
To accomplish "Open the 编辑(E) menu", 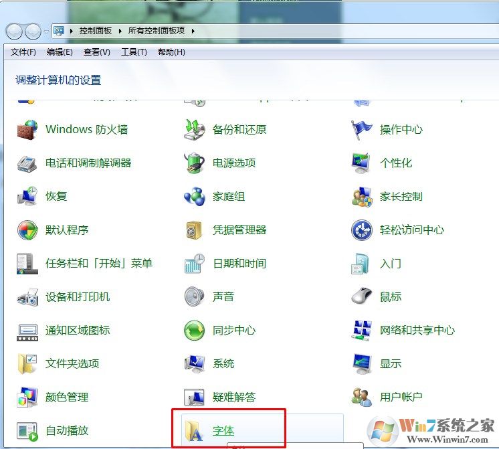I will point(60,52).
